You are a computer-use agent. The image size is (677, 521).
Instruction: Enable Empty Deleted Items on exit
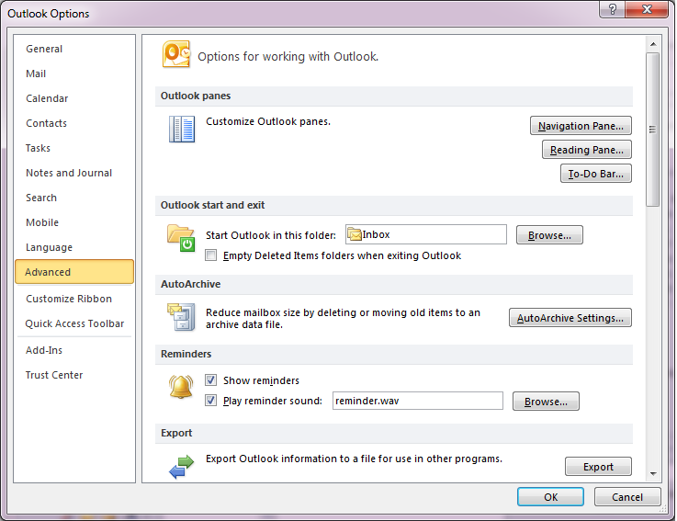pos(212,256)
